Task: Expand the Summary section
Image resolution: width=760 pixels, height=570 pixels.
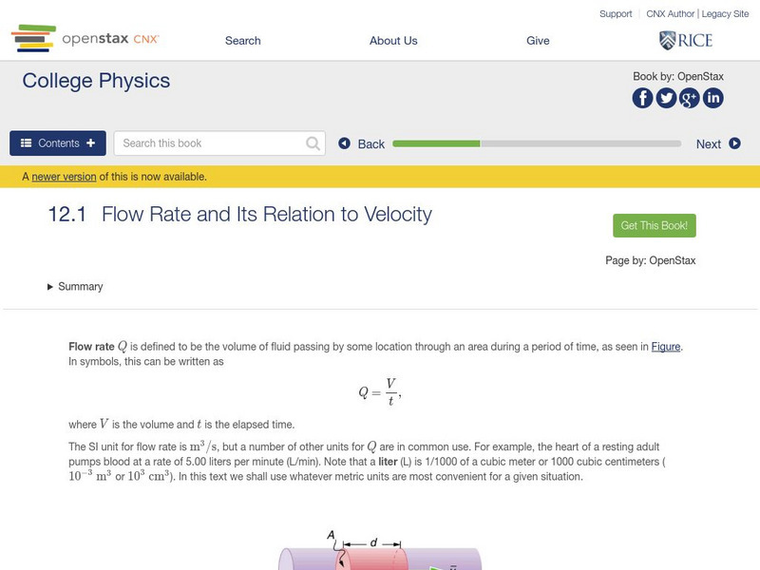Action: [x=75, y=287]
